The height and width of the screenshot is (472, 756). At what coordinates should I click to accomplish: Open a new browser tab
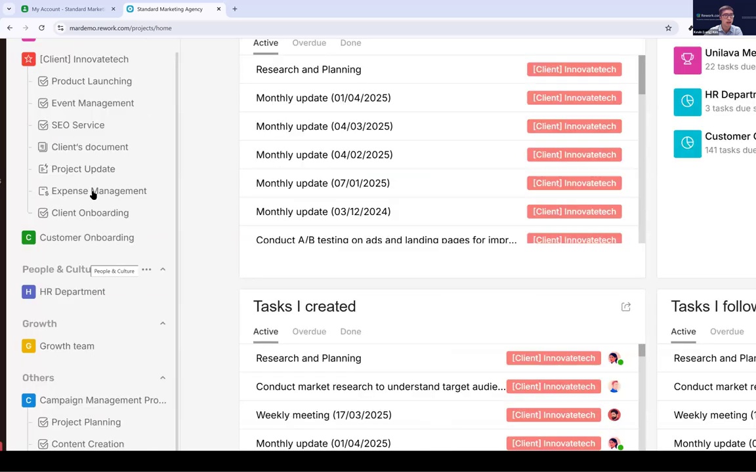pos(235,9)
